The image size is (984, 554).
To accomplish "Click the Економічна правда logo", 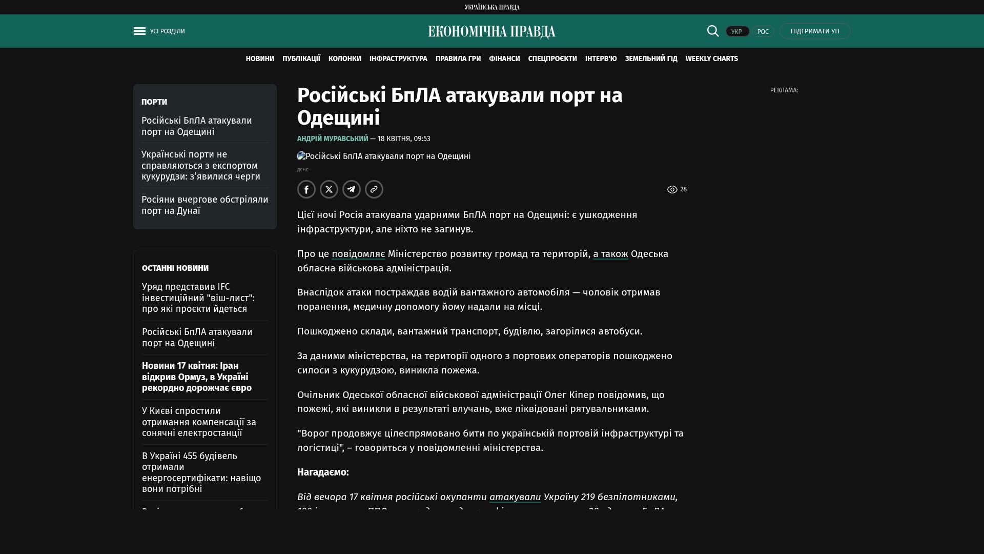I will 491,32.
